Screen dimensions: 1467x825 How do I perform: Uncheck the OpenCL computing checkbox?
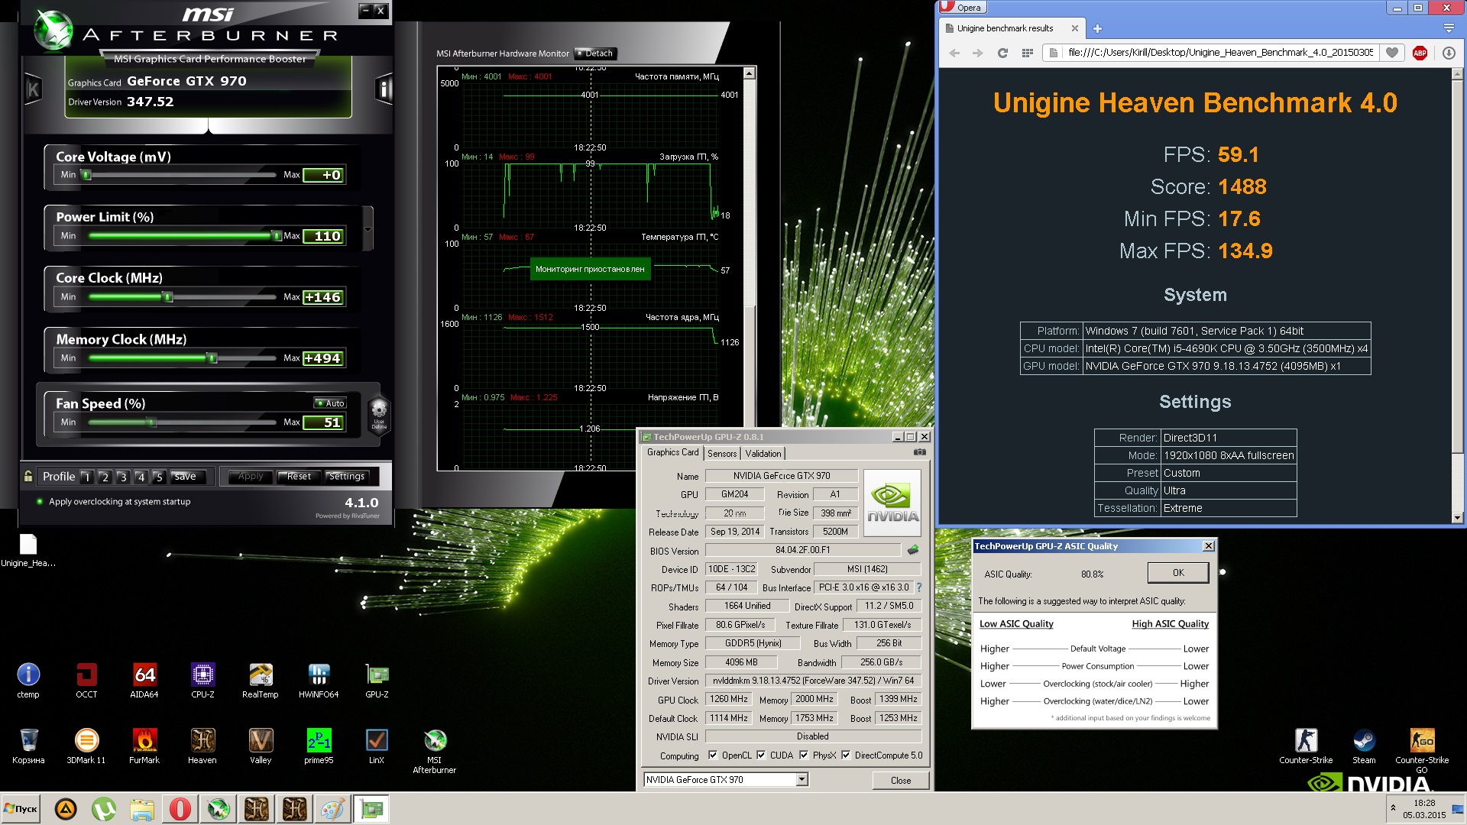(x=713, y=755)
